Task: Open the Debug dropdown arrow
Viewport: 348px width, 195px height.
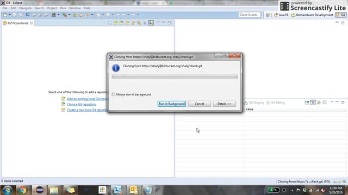Action: [58, 15]
